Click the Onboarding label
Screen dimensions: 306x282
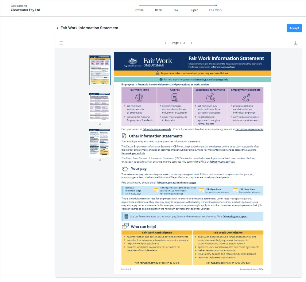click(x=19, y=6)
